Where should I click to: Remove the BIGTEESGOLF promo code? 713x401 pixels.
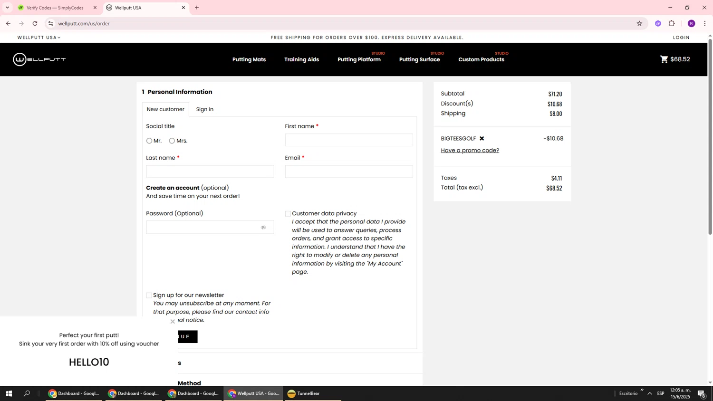(482, 139)
